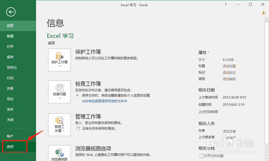This screenshot has width=269, height=161.
Task: Select the 关闭 menu item
Action: click(x=18, y=120)
